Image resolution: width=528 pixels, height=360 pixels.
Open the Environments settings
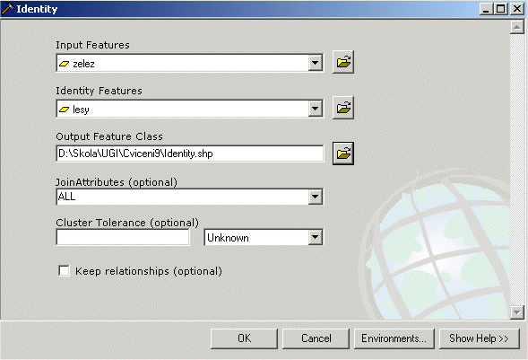(x=394, y=338)
